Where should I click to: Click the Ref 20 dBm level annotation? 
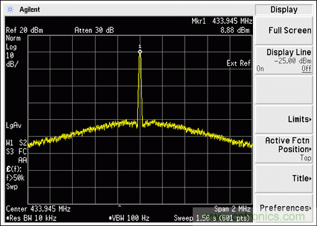(24, 30)
